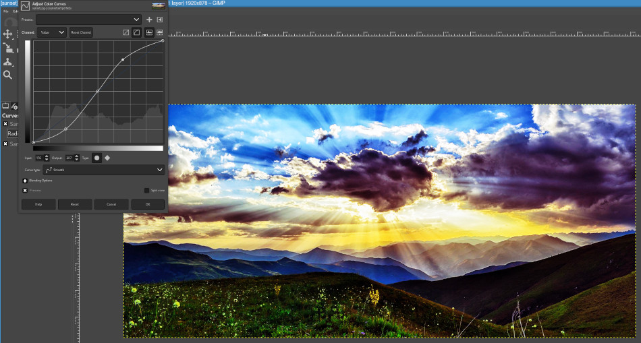Select the bottom-left curve endpoint
Viewport: 641px width, 343px height.
pyautogui.click(x=34, y=142)
